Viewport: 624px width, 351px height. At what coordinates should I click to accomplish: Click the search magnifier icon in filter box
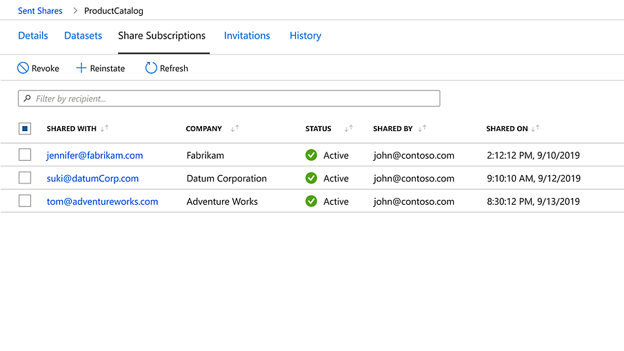point(27,99)
